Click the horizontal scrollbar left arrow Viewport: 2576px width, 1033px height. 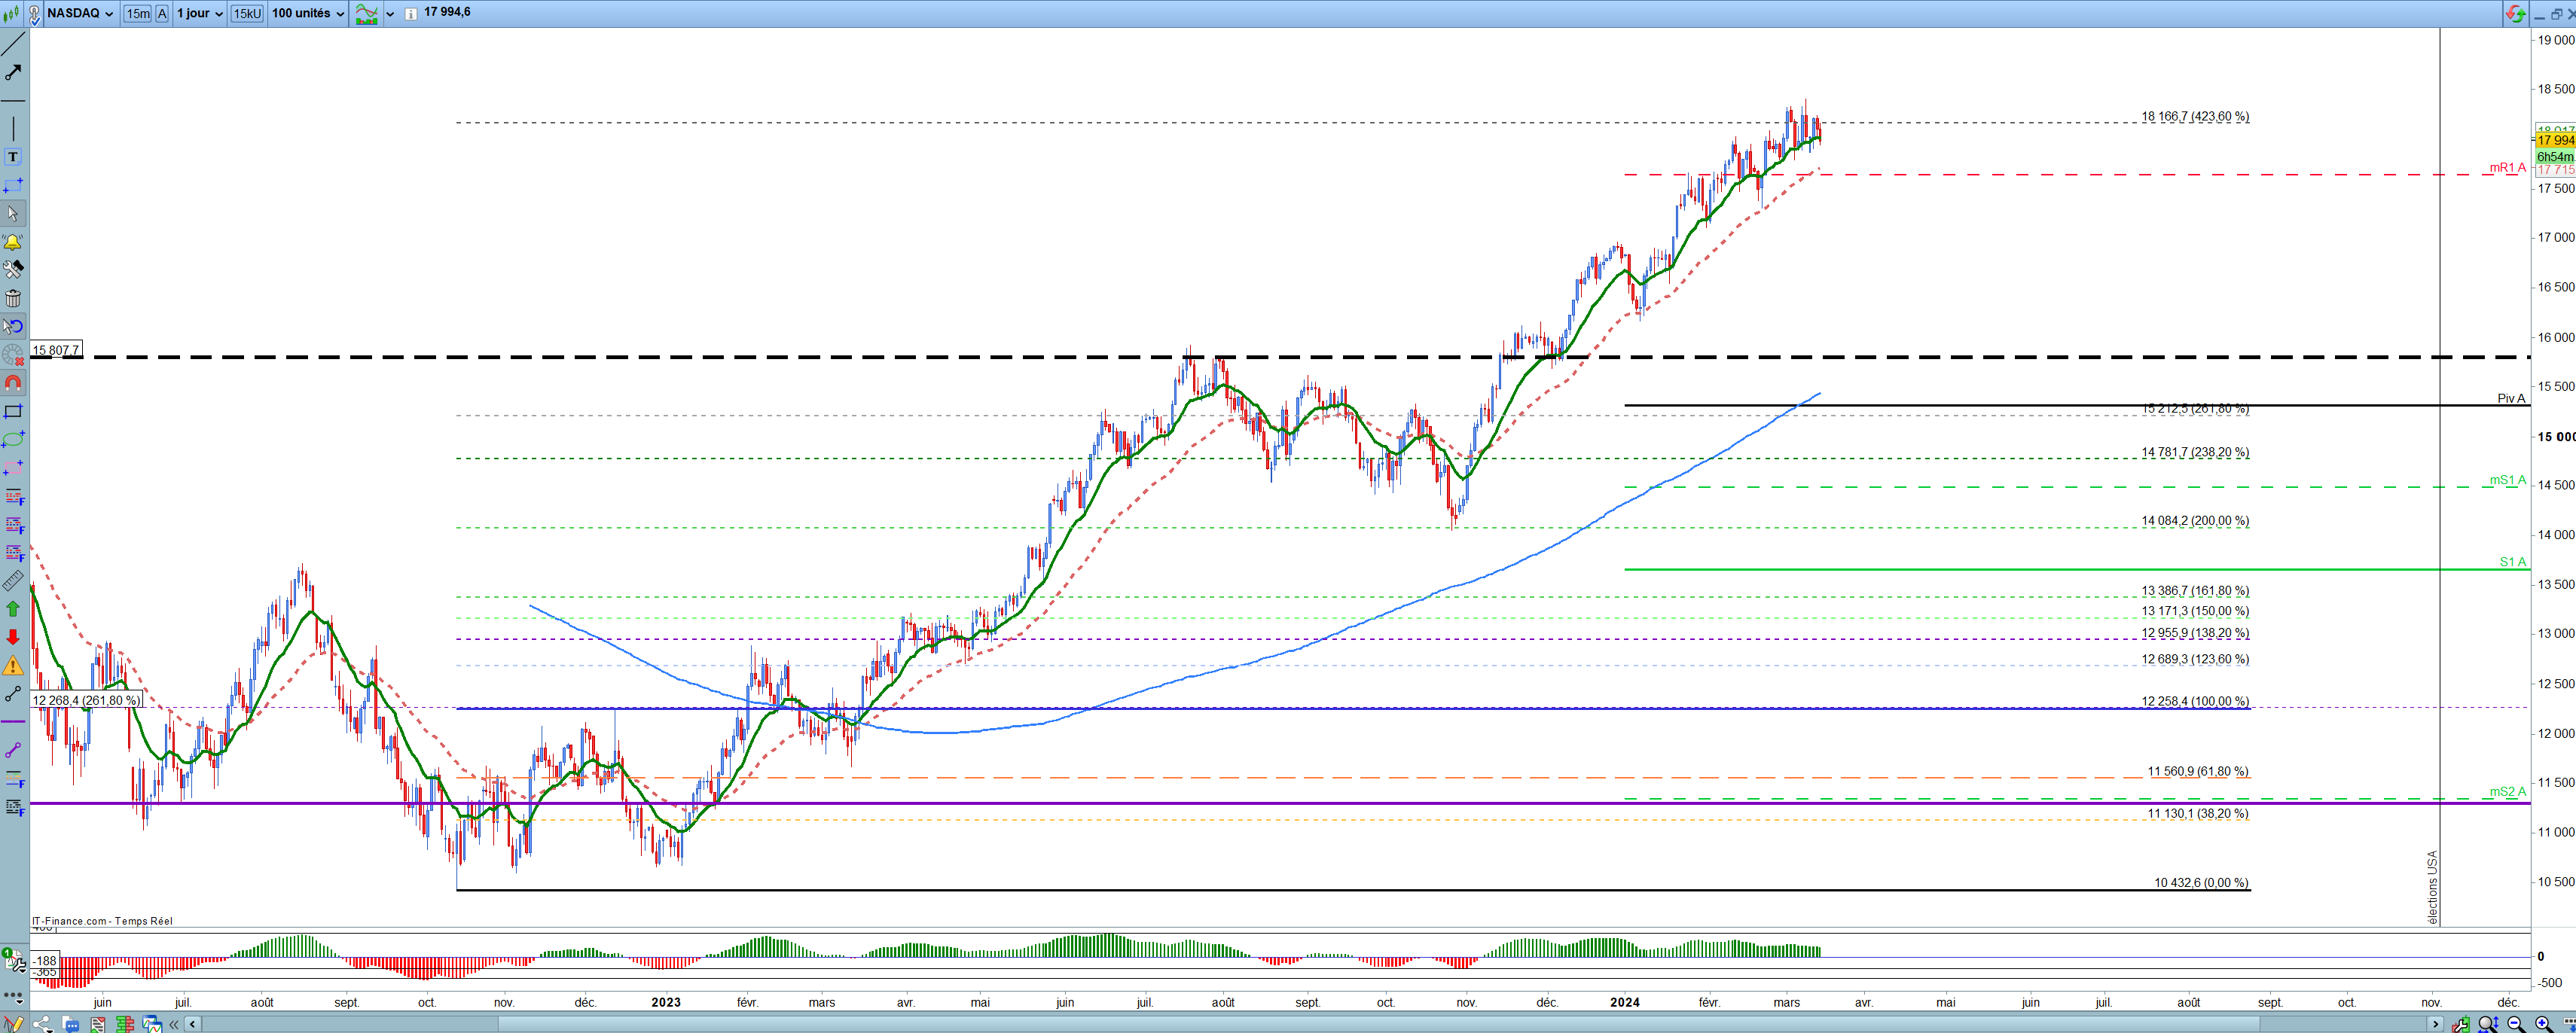[192, 1024]
